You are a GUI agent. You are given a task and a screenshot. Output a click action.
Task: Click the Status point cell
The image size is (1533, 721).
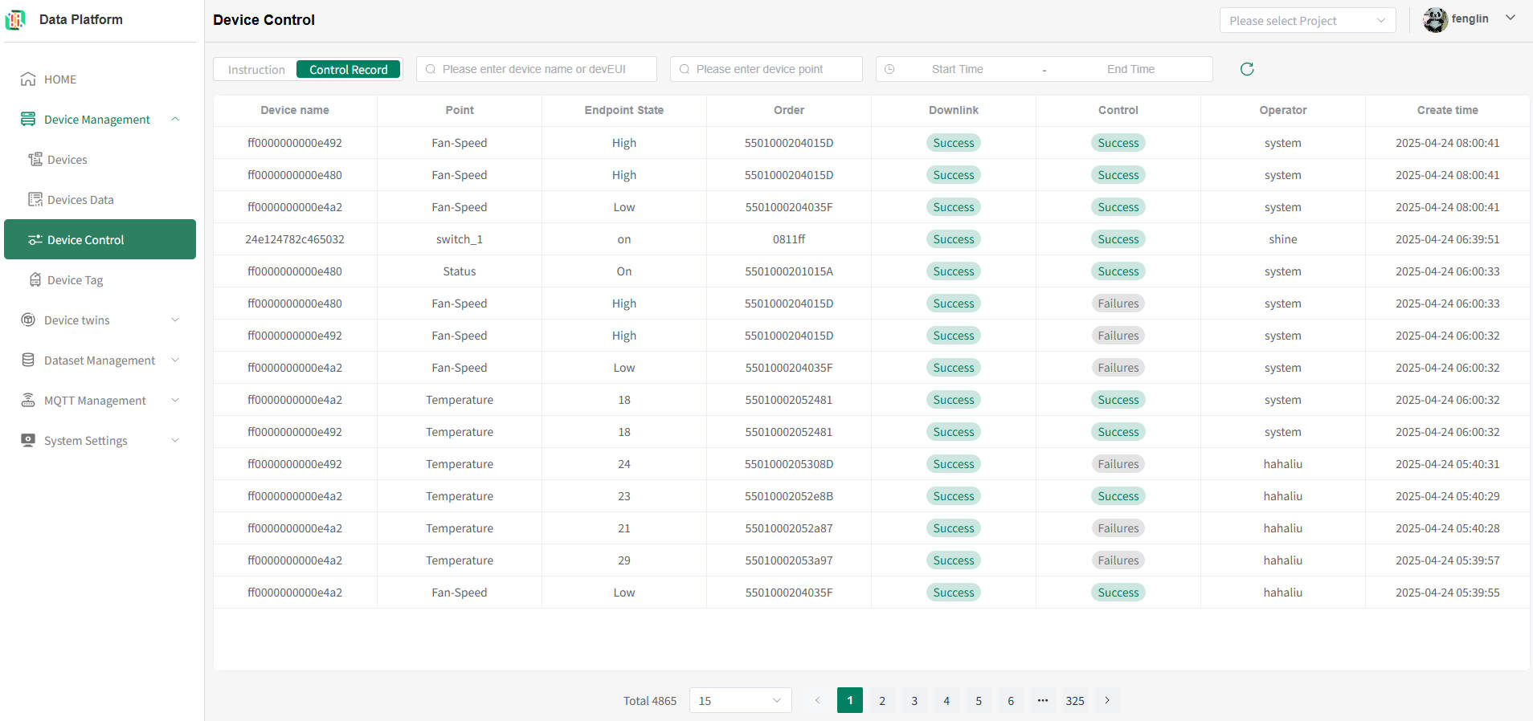click(460, 271)
